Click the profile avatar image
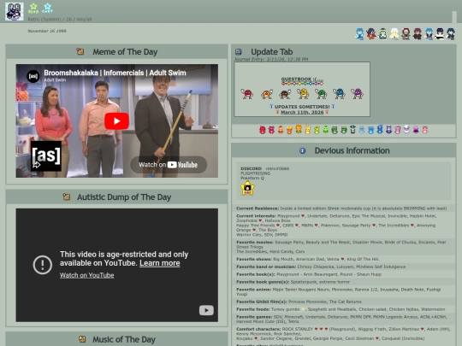The image size is (462, 346). 15,11
